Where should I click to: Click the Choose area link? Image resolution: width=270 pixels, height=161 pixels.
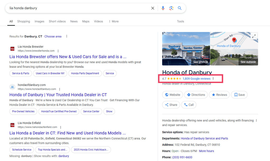(x=53, y=36)
